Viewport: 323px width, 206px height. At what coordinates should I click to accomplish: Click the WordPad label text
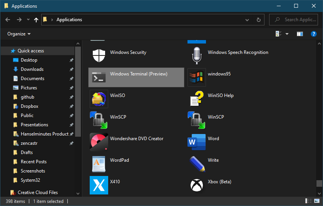(119, 160)
